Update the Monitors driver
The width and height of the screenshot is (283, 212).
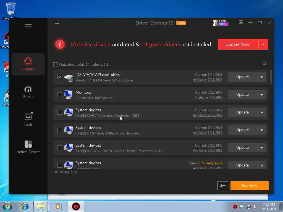click(x=243, y=95)
